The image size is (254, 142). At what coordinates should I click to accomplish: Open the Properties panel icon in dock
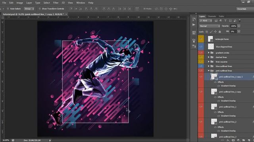[194, 32]
